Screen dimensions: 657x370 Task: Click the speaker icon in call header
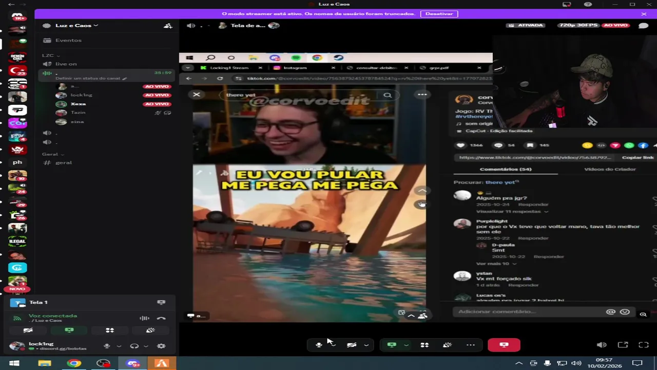pyautogui.click(x=191, y=26)
